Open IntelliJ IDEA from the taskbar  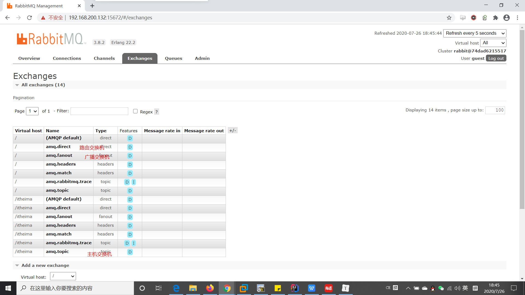coord(294,288)
